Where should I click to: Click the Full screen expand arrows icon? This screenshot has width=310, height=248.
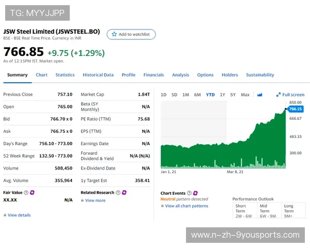coord(278,95)
